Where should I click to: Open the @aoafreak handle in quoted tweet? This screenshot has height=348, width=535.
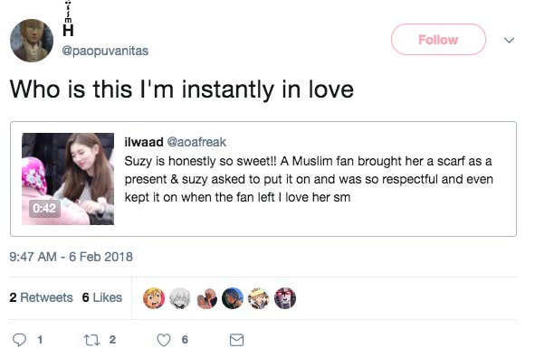(x=196, y=142)
